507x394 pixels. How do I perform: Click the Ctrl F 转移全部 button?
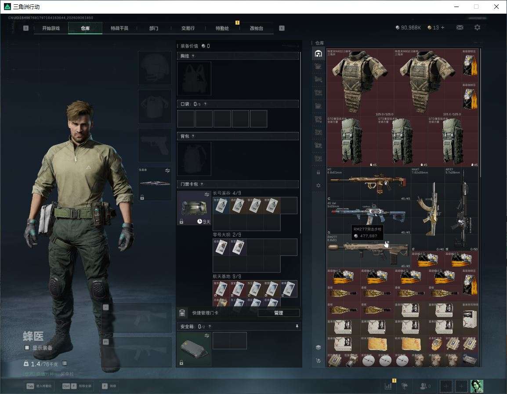76,386
